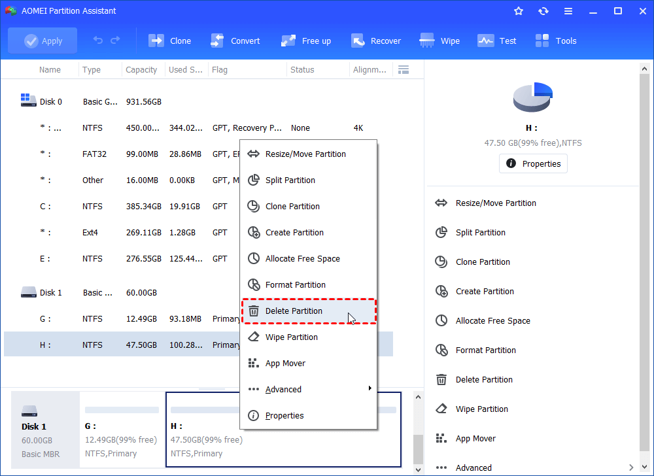Open the Recover tool
The height and width of the screenshot is (476, 654).
[375, 41]
